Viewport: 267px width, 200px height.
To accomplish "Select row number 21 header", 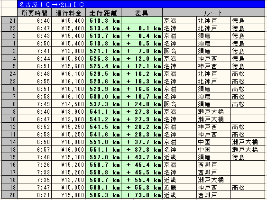I will pos(9,20).
